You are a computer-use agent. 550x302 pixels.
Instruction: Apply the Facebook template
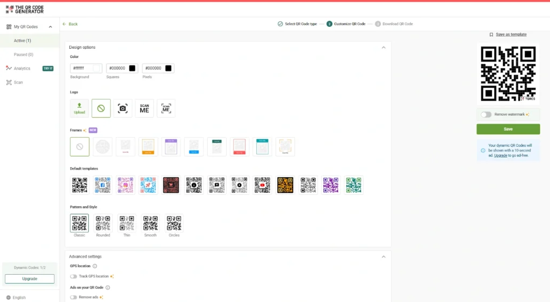coord(103,185)
